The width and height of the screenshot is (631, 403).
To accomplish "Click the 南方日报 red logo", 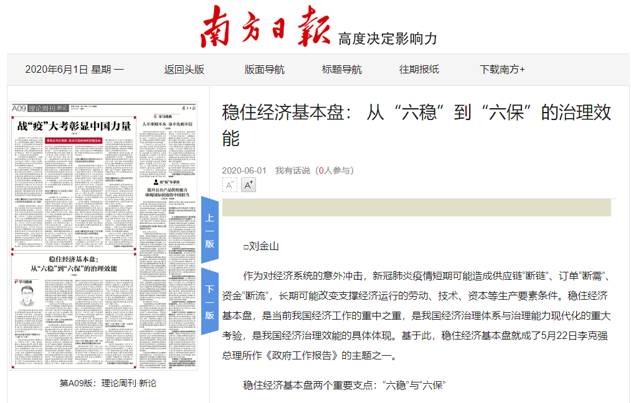I will pyautogui.click(x=266, y=27).
